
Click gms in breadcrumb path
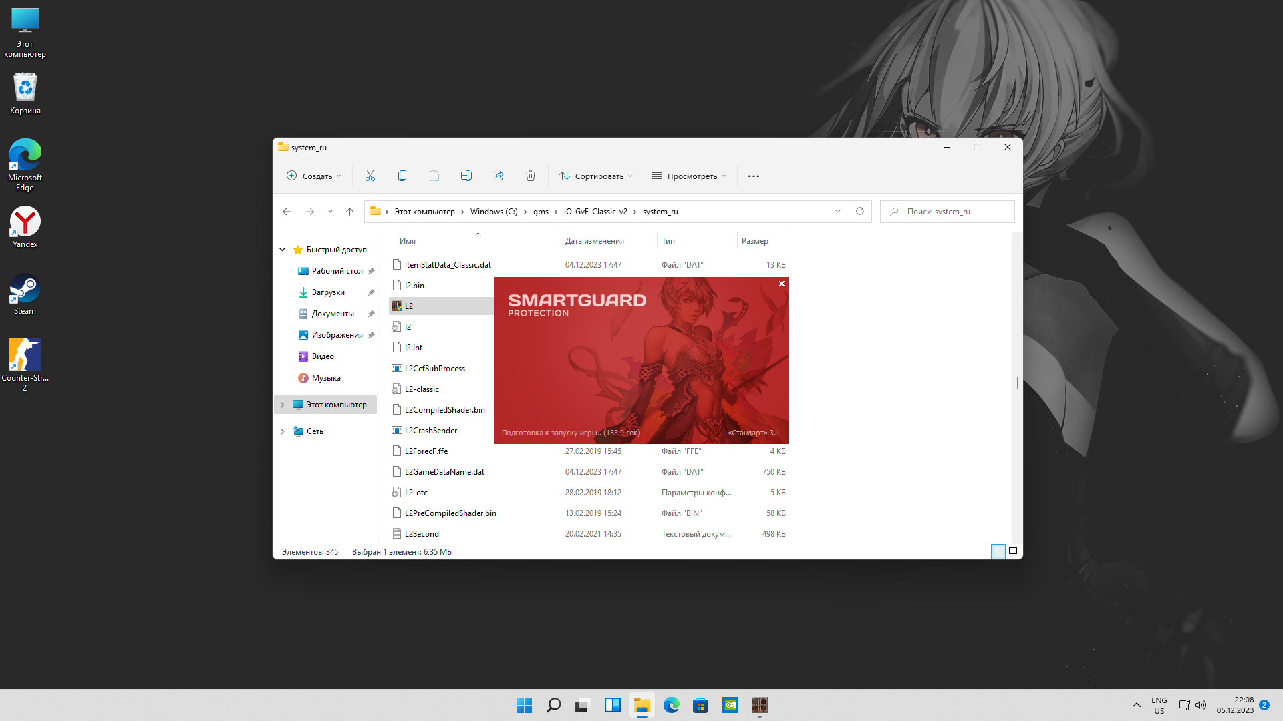541,212
